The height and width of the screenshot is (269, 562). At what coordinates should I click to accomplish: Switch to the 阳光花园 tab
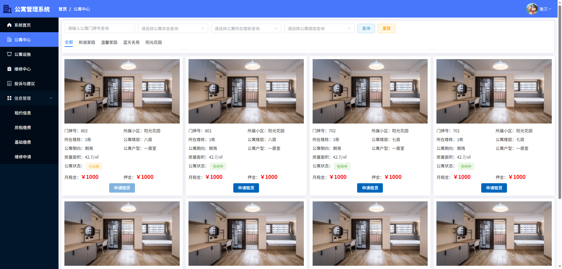click(x=154, y=42)
